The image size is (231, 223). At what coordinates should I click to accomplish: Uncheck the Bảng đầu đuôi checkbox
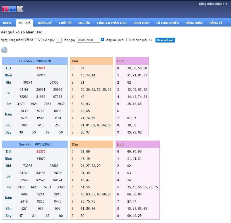tap(102, 40)
